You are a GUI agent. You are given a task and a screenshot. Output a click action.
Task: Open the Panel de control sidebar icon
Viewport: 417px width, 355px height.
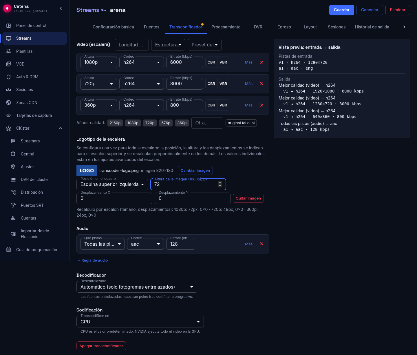click(9, 26)
